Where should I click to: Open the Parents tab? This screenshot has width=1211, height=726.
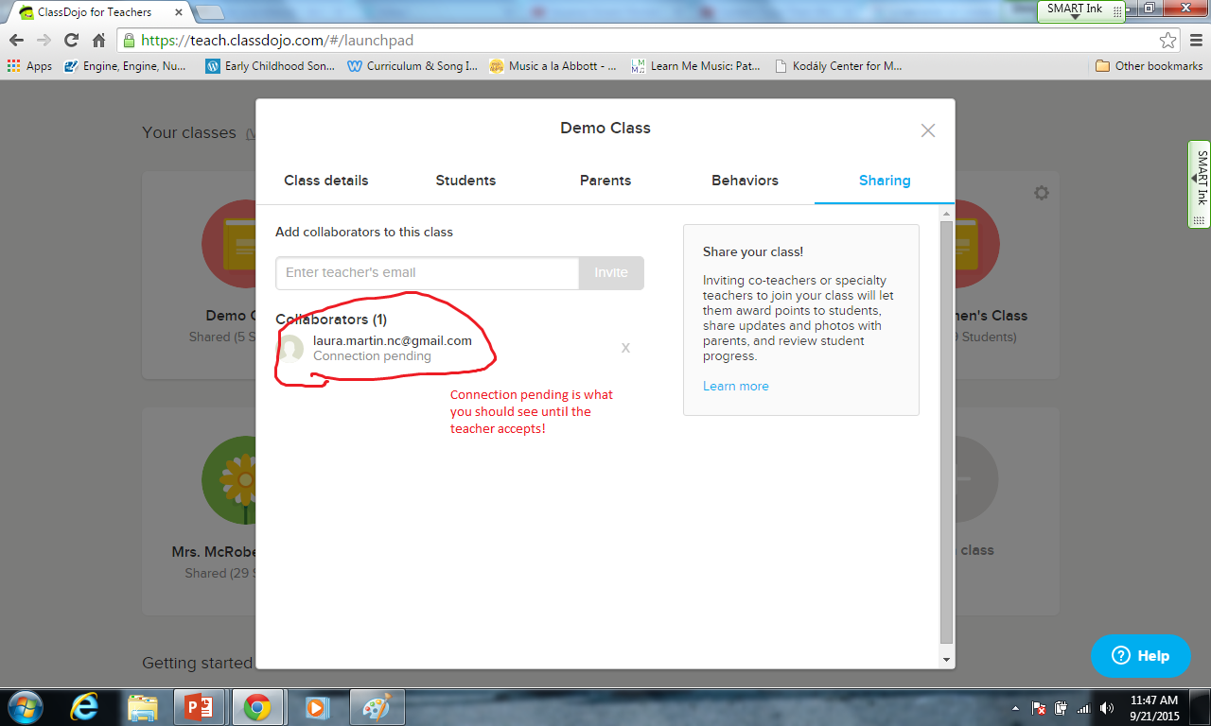click(x=605, y=181)
